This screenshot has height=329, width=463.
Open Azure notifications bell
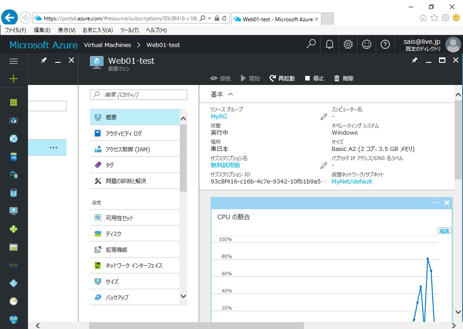point(330,44)
